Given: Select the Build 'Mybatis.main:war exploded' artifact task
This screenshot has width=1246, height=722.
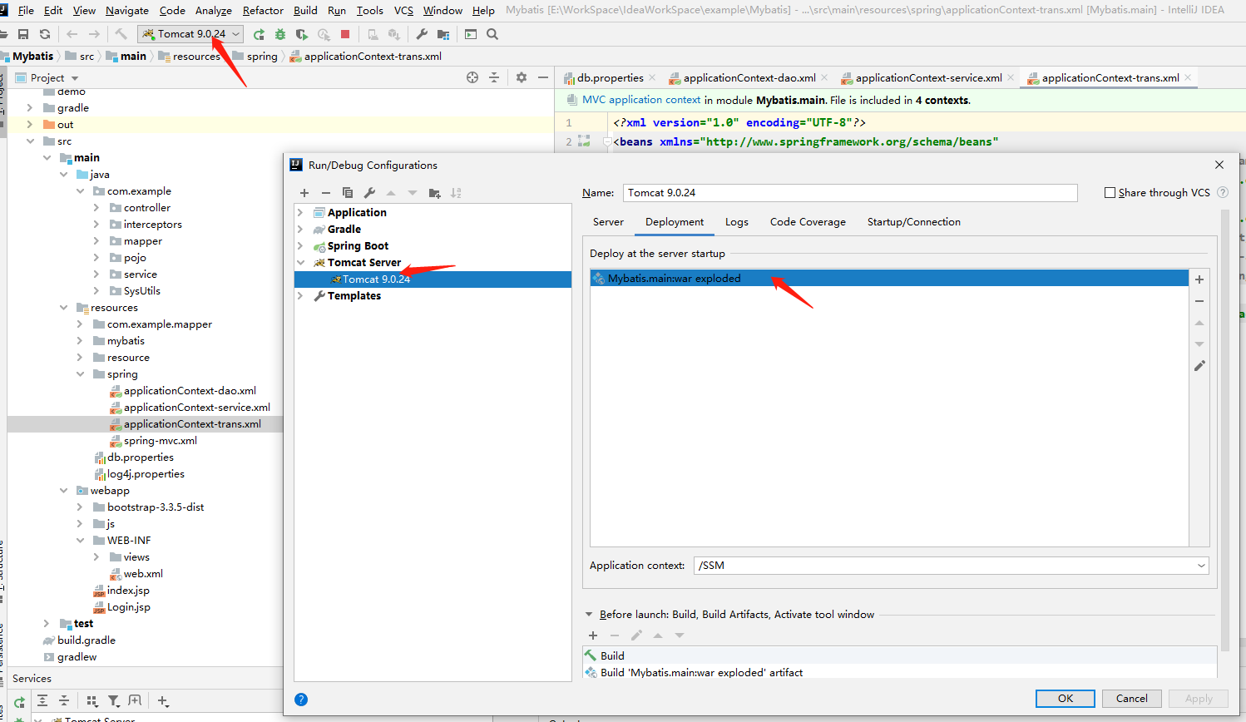Looking at the screenshot, I should point(701,672).
